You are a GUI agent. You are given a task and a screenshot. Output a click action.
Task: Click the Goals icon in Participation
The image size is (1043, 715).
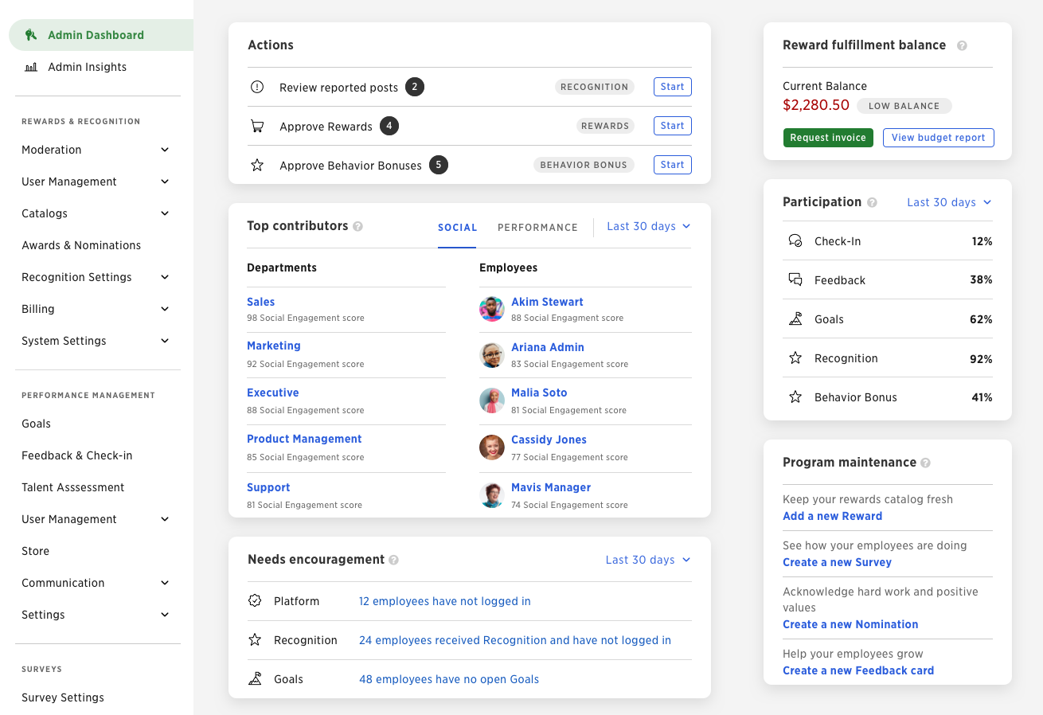[795, 318]
